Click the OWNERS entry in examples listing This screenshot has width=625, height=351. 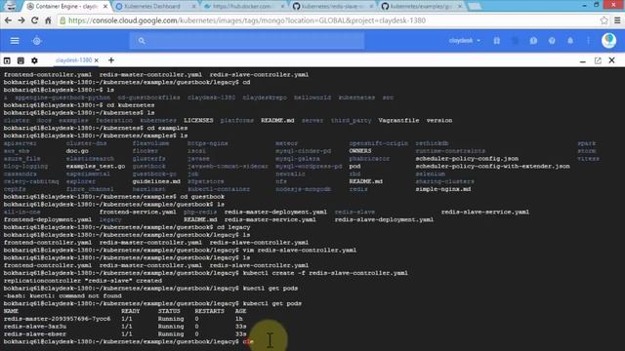(360, 151)
